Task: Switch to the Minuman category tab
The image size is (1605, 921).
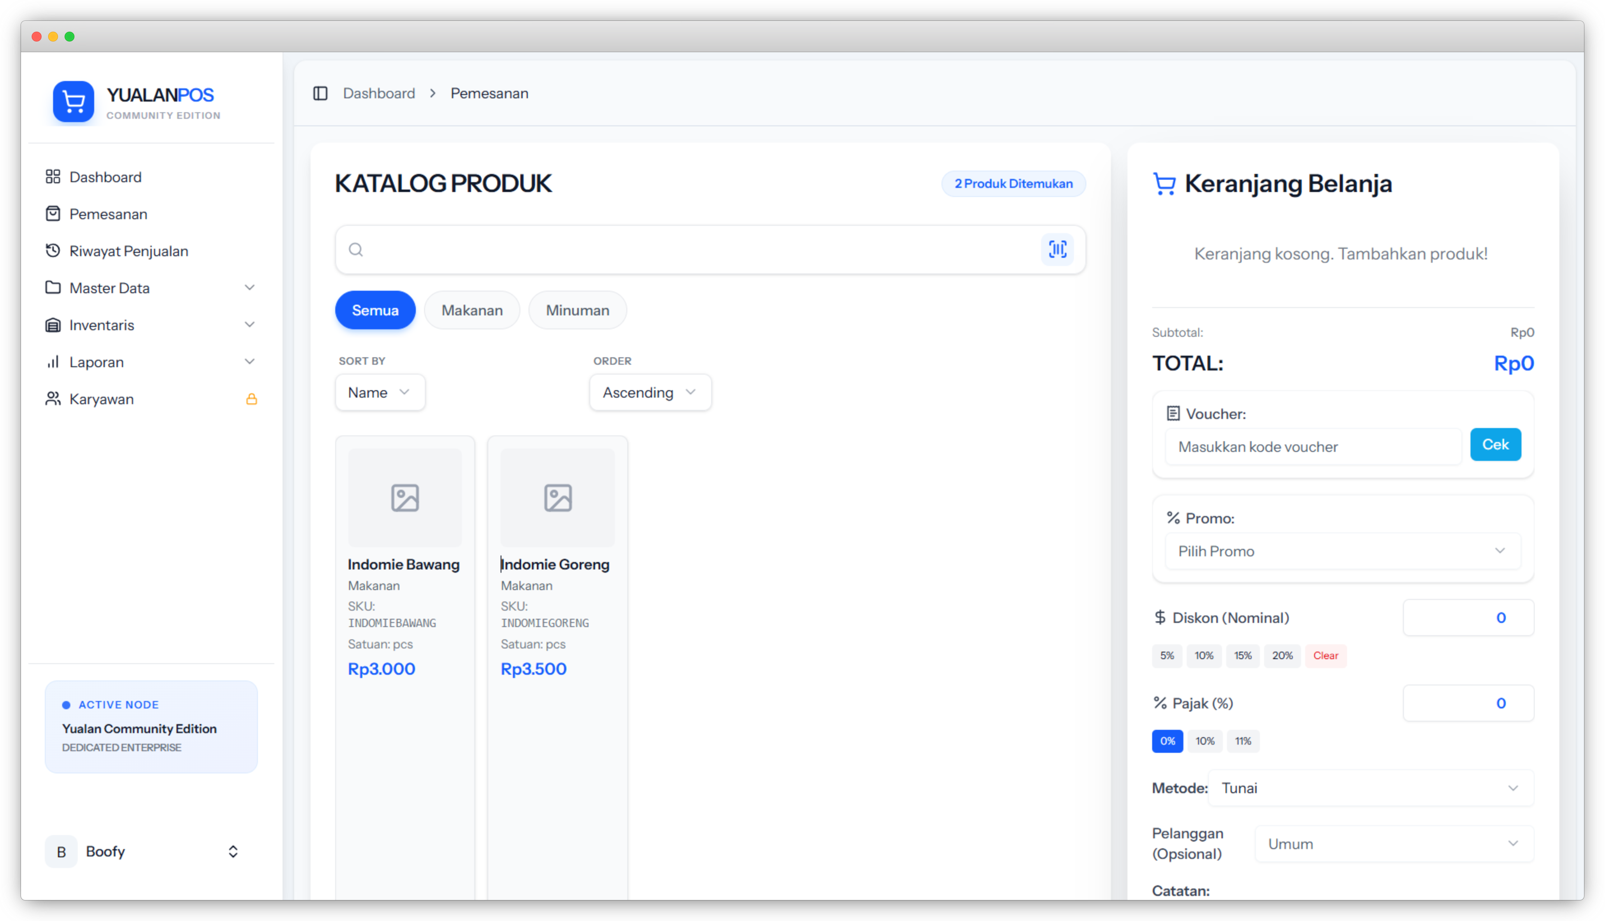Action: pos(577,310)
